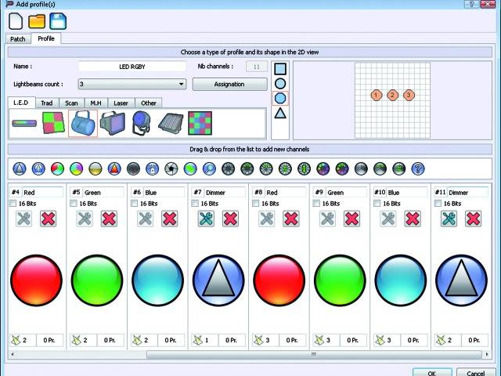Click the profile Name input field
The height and width of the screenshot is (376, 501).
click(x=132, y=67)
